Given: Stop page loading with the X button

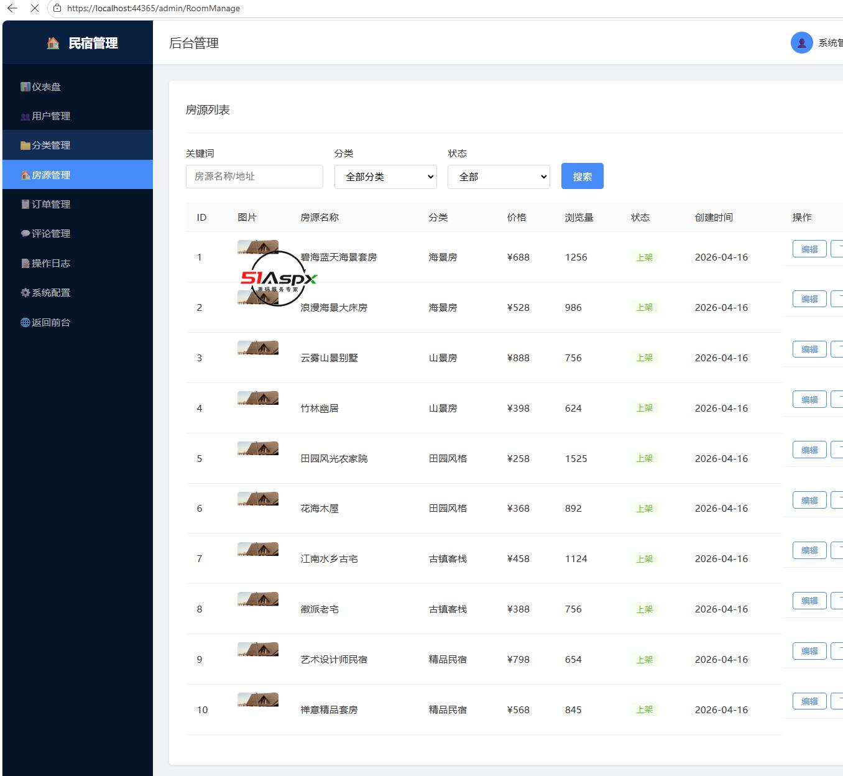Looking at the screenshot, I should coord(34,8).
